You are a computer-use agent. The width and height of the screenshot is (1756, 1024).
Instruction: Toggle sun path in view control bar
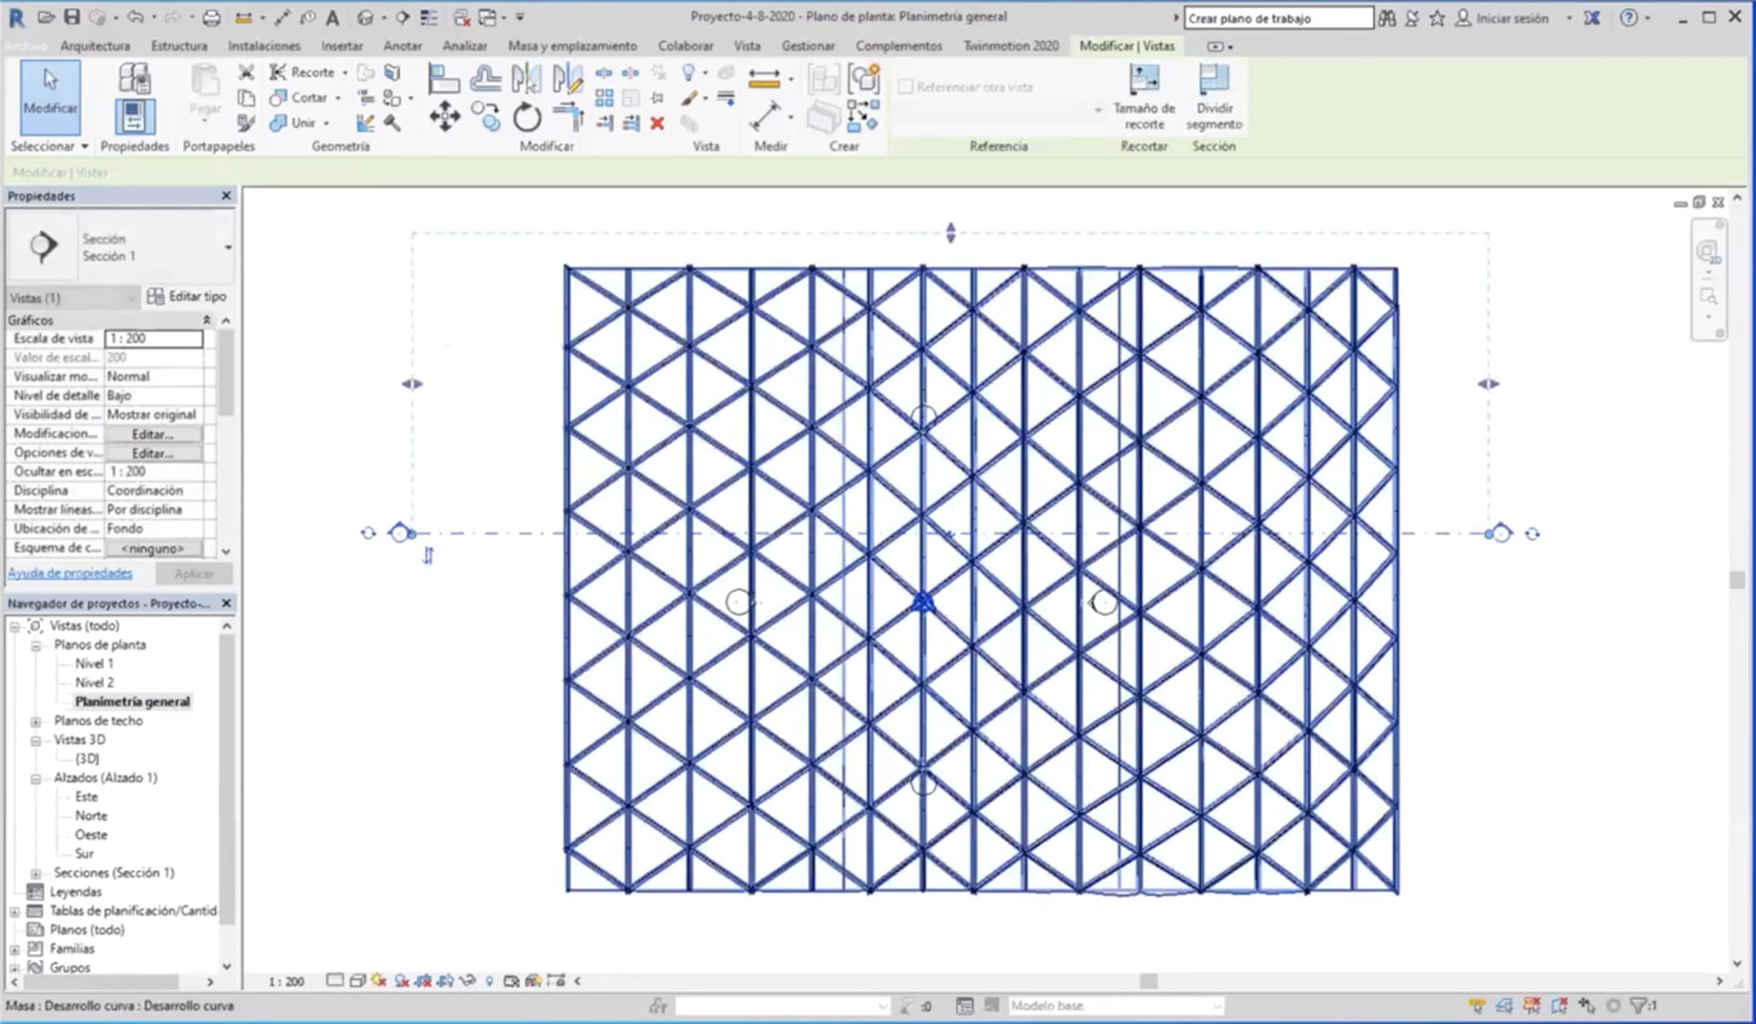[378, 981]
